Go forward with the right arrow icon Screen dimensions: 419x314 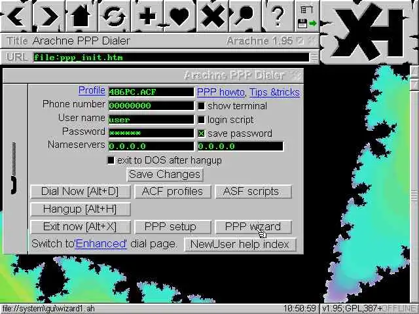pyautogui.click(x=49, y=16)
